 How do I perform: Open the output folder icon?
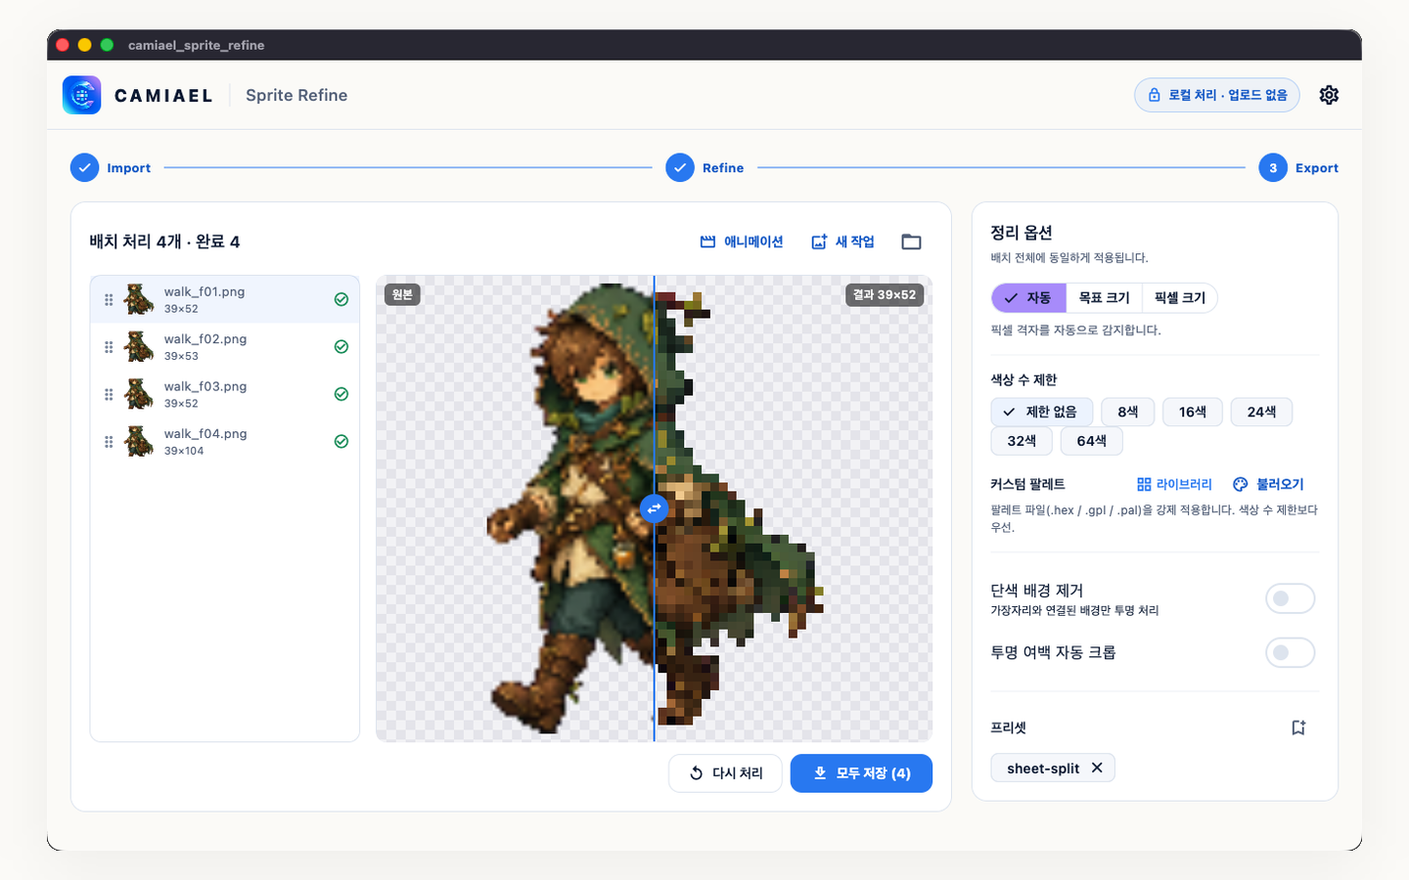tap(911, 242)
